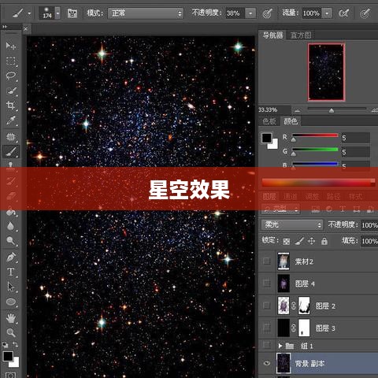Expand the 组 1 layer group
Screen dimensions: 378x378
coord(280,346)
